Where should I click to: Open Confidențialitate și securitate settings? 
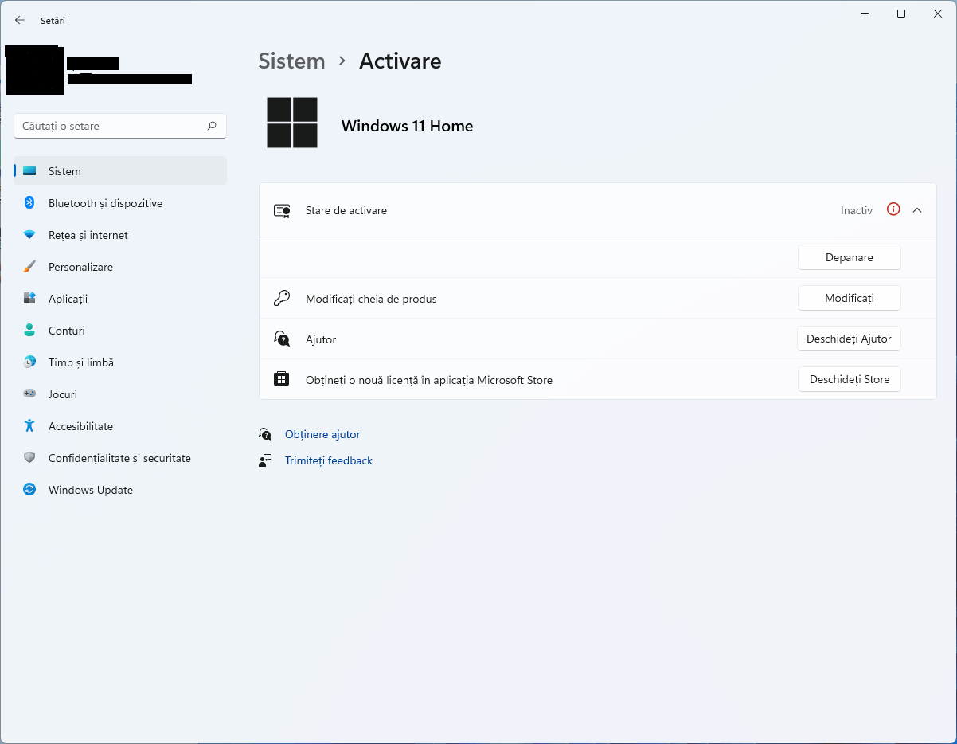pyautogui.click(x=120, y=458)
